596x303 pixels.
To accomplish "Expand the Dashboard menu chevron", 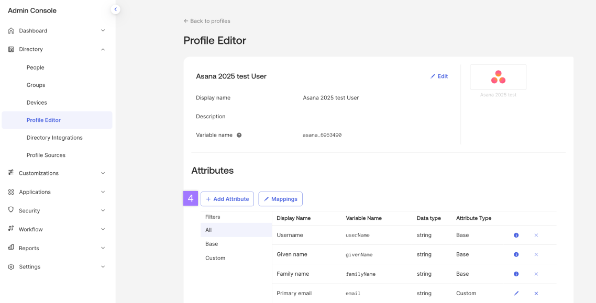I will click(103, 31).
